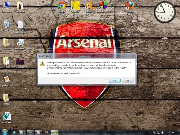The image size is (180, 135).
Task: Select the Files folder icon
Action: point(7,62)
